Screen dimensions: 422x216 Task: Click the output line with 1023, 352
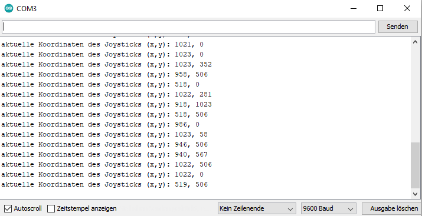click(x=106, y=64)
